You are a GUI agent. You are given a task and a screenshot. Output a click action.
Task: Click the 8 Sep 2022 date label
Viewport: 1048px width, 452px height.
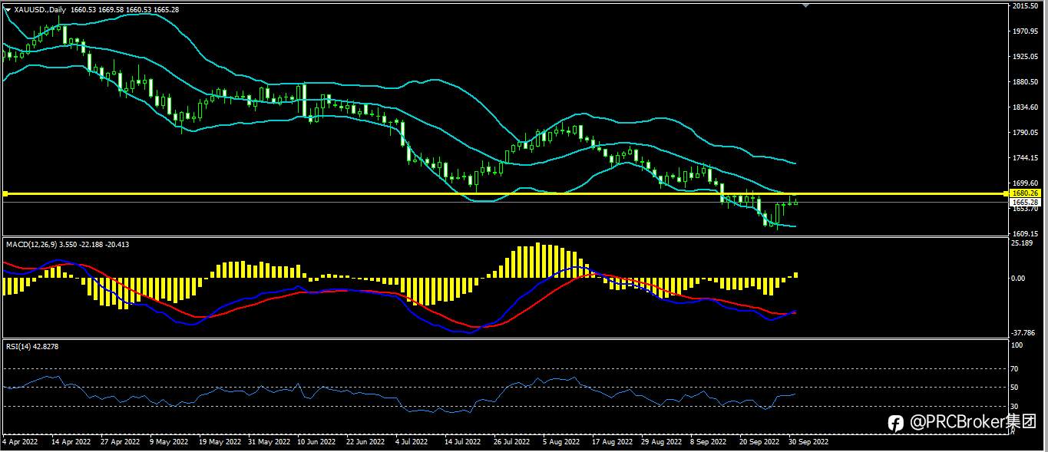pyautogui.click(x=708, y=442)
